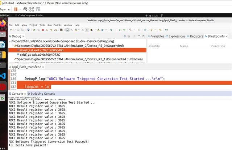Screen dimensions: 232x150
Task: Open the dropdown beside Debug gear icon
Action: coord(115,30)
